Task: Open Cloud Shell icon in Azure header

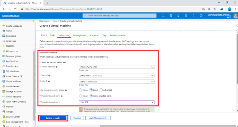Action: (163, 15)
